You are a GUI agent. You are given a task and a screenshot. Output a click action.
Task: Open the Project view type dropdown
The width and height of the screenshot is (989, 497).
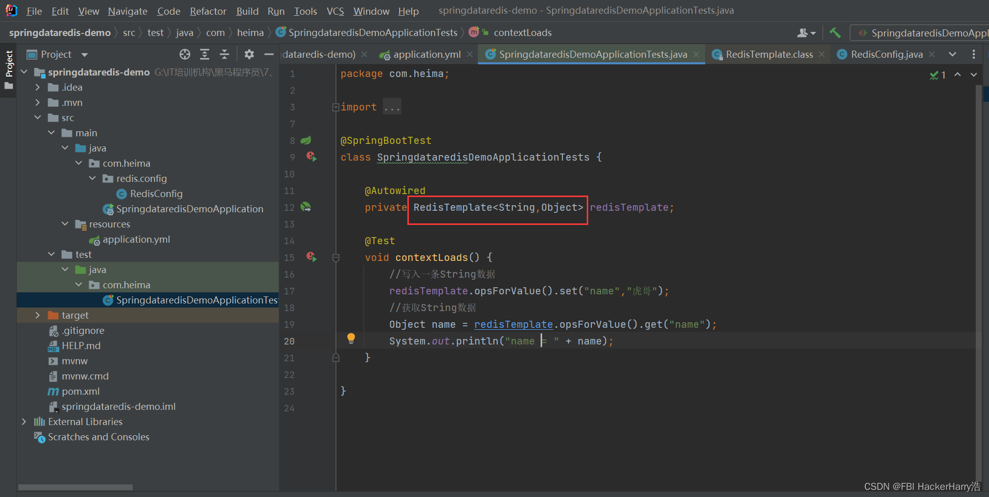point(85,55)
